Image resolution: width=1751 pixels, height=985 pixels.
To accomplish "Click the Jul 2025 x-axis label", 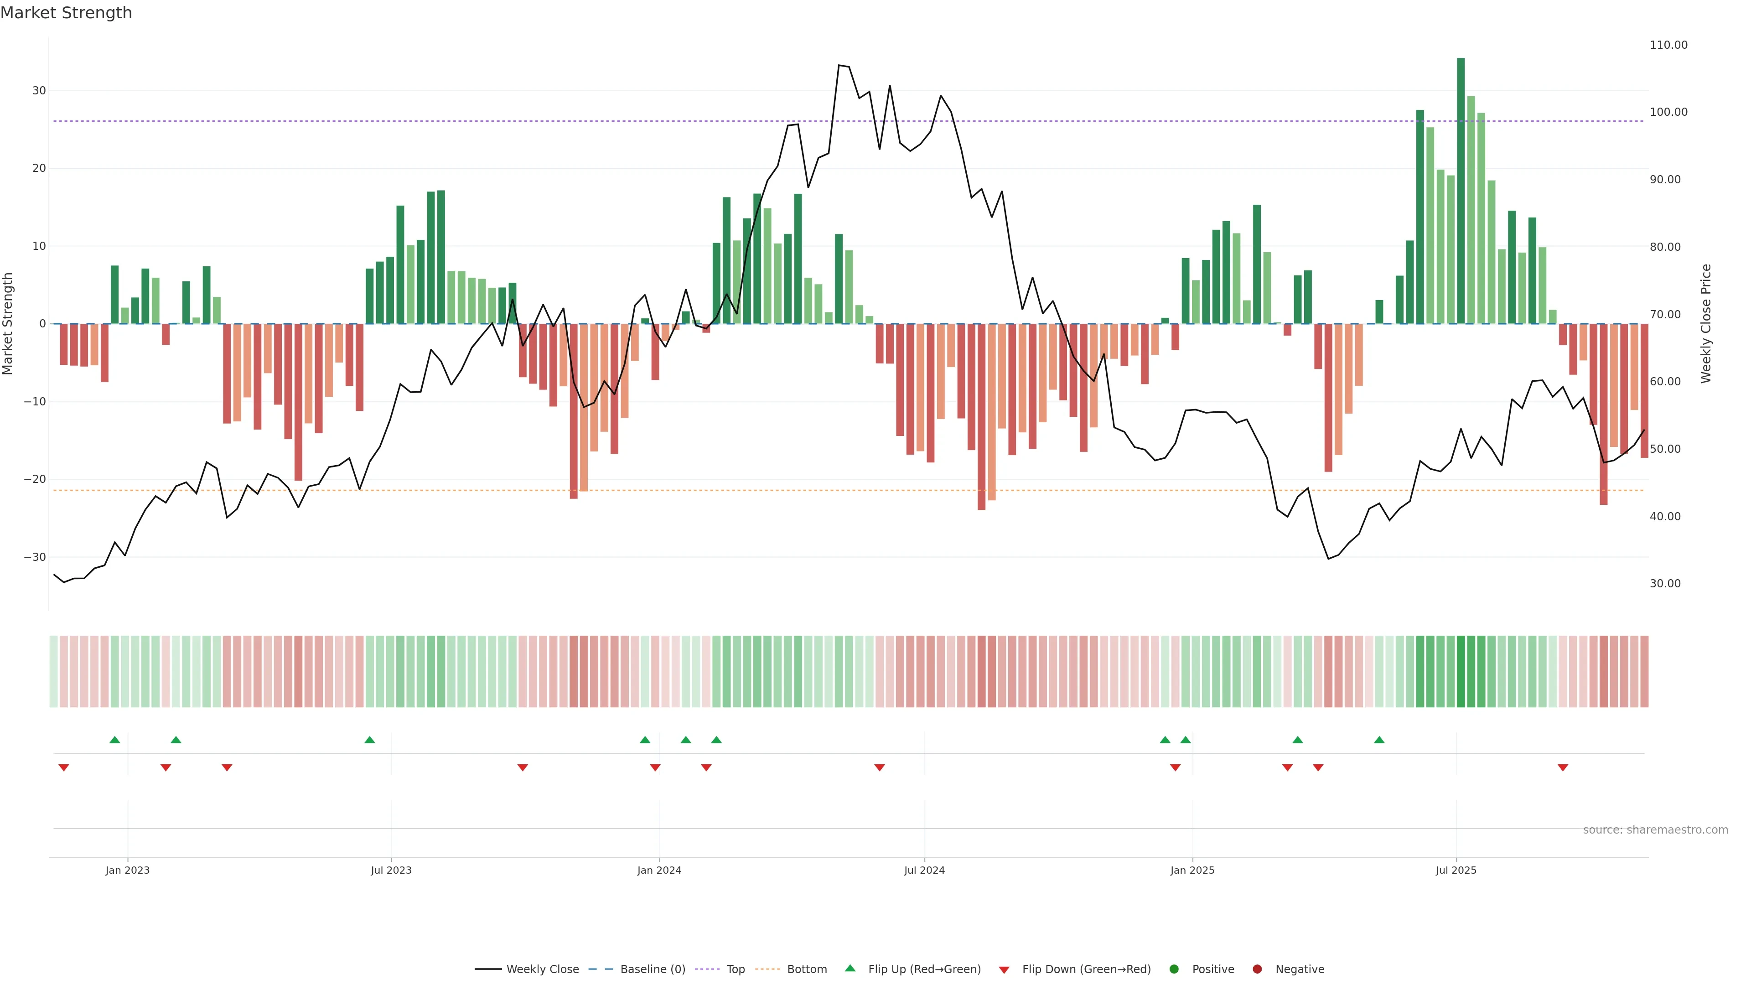I will [x=1456, y=870].
